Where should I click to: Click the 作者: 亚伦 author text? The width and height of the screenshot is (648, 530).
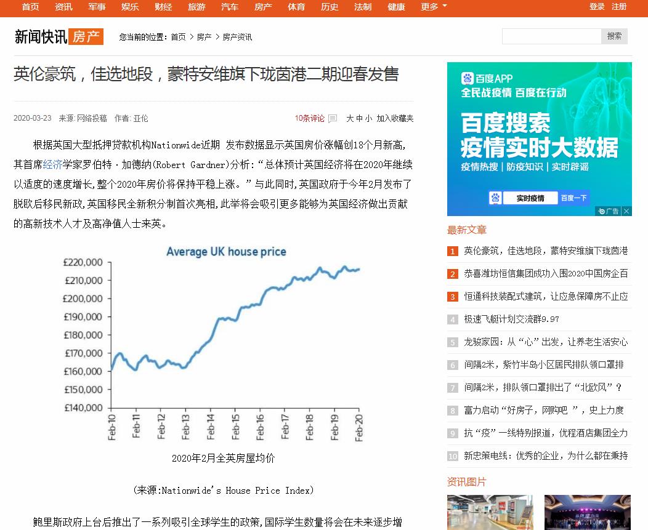[x=131, y=119]
